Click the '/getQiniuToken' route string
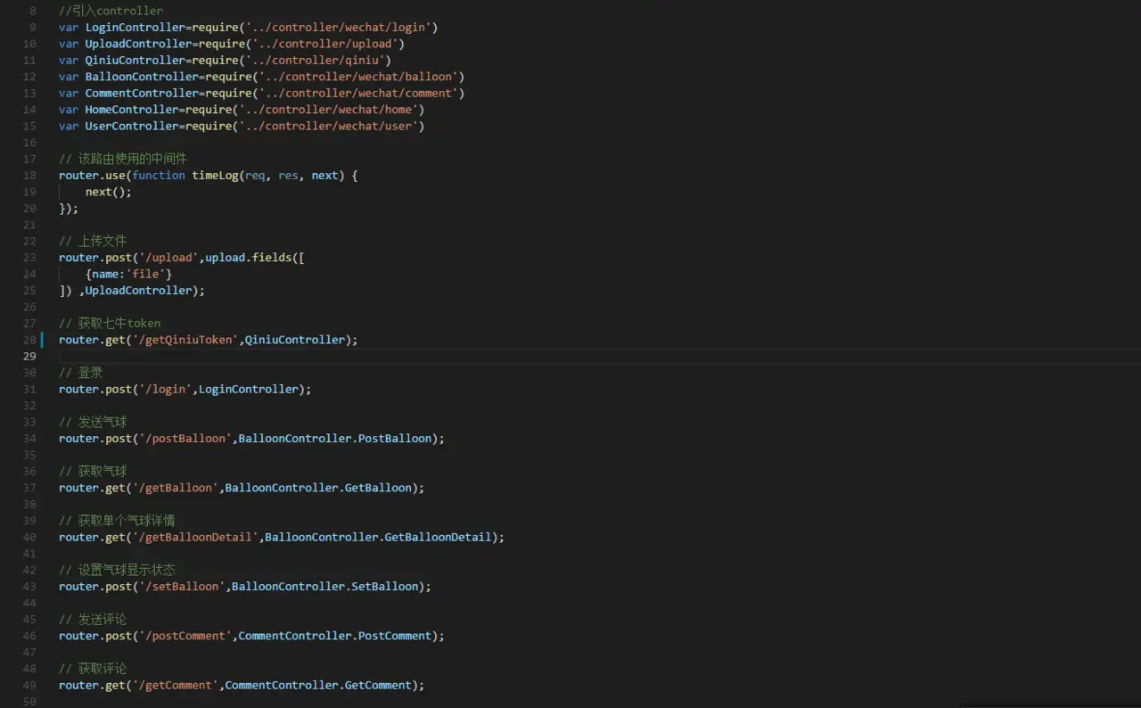This screenshot has height=708, width=1141. [x=185, y=340]
